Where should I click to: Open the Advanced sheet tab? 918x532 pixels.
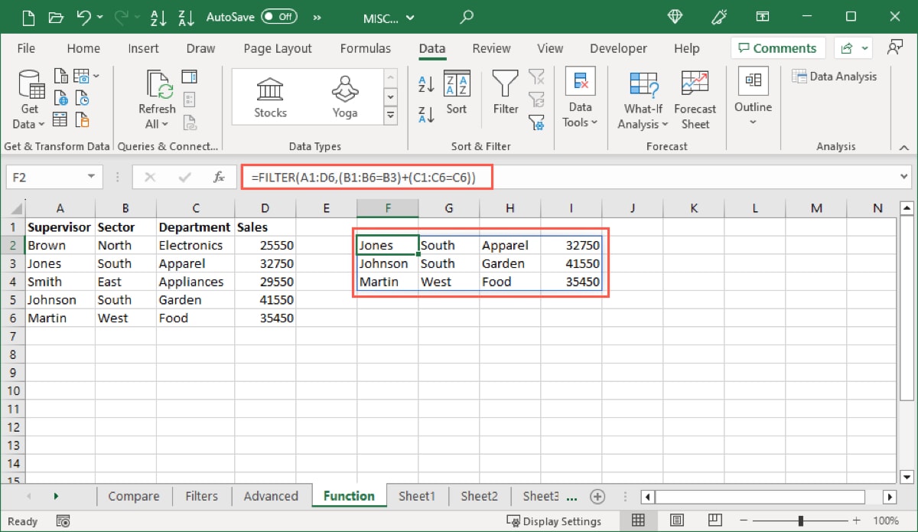272,496
